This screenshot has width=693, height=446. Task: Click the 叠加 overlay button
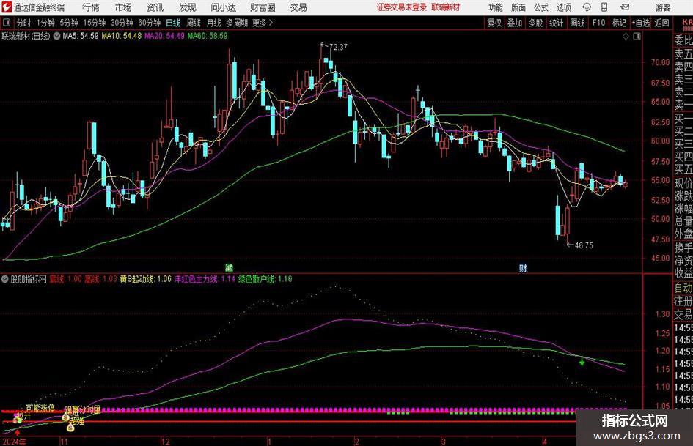(515, 23)
